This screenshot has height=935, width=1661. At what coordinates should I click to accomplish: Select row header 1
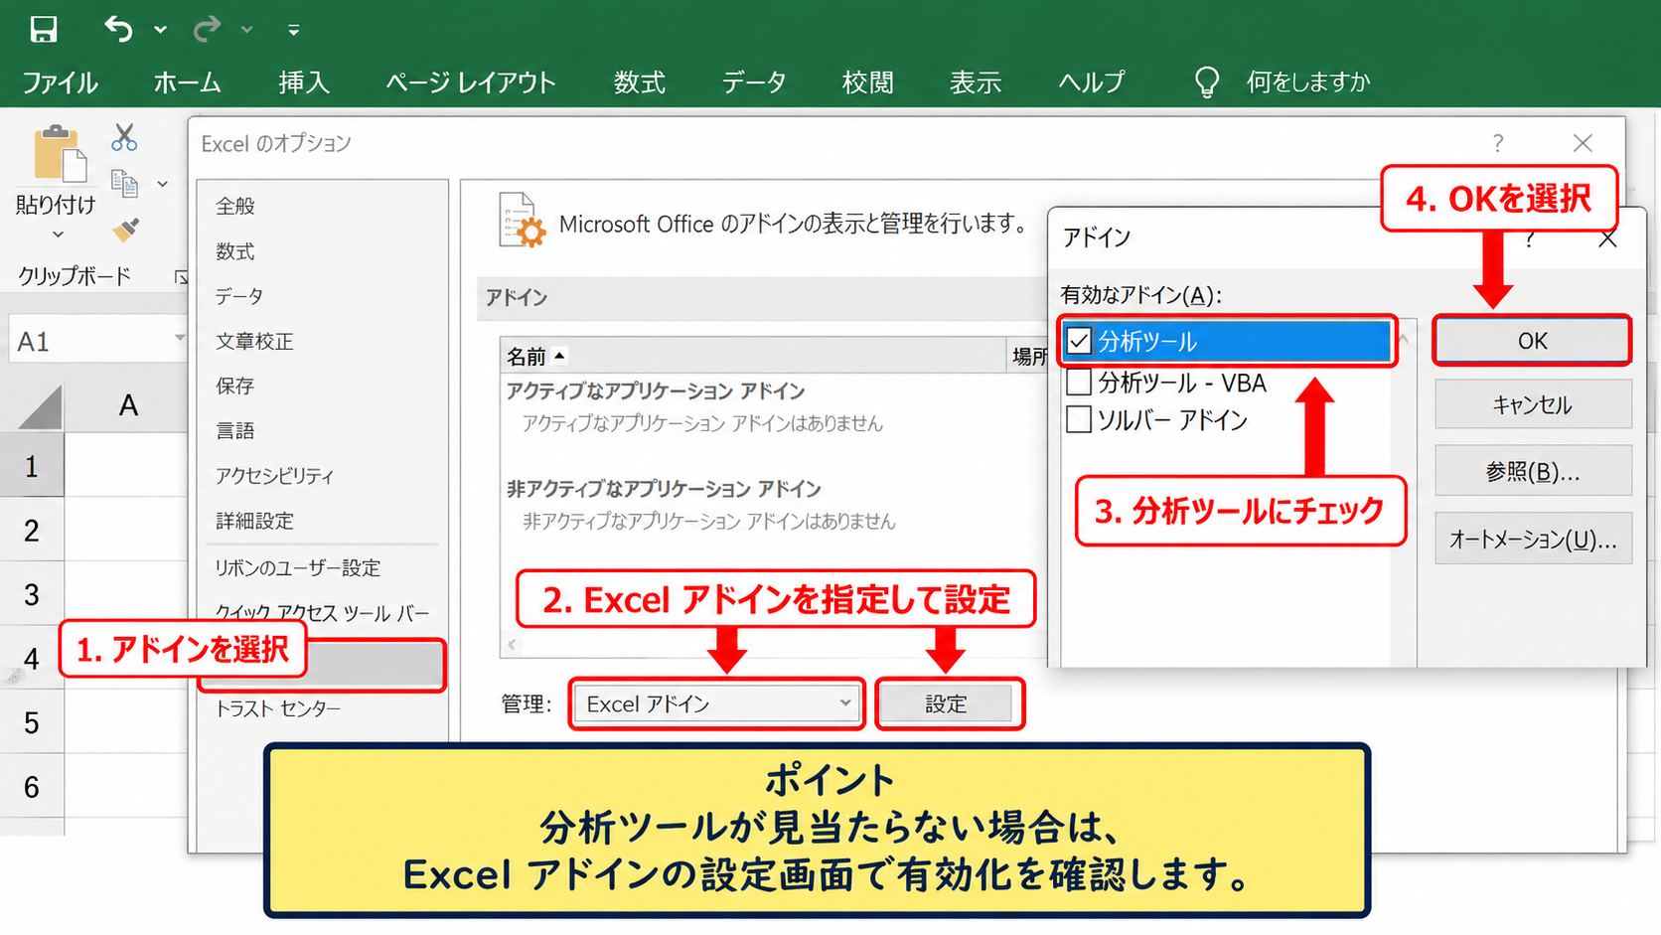pos(32,466)
